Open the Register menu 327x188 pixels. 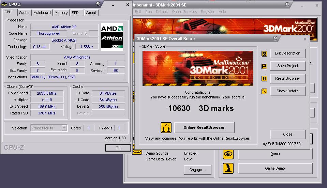coord(208,12)
